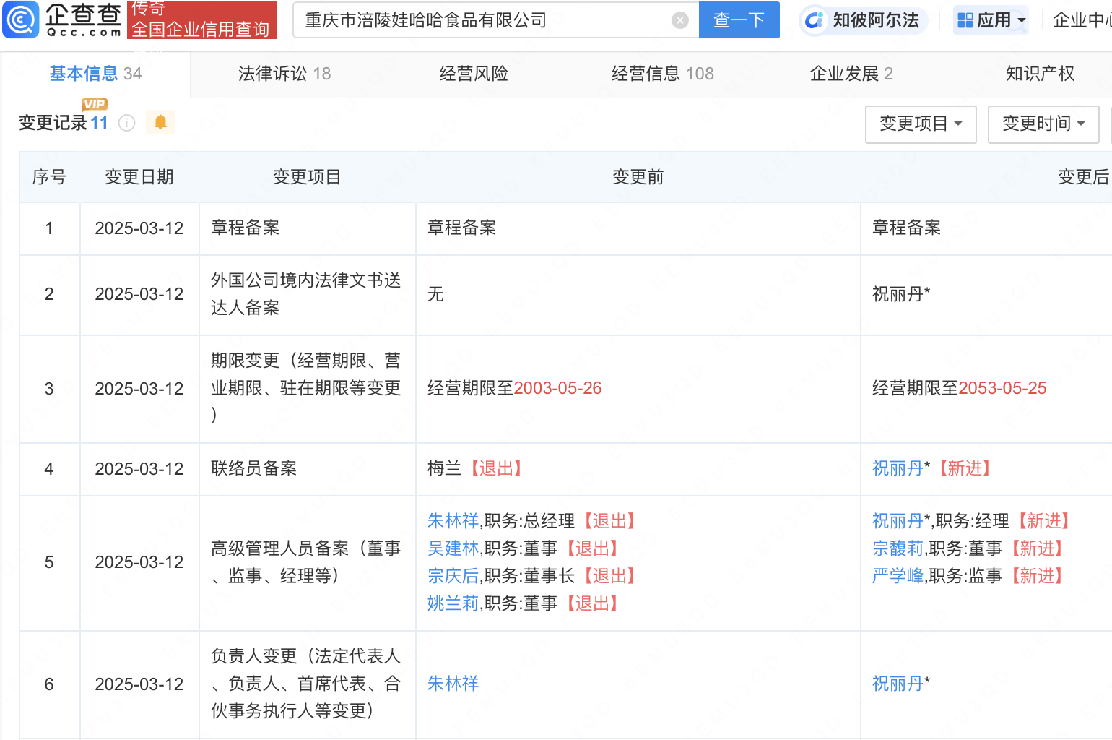Screen dimensions: 1112x740
Task: Click the VIP badge above 变更记录
Action: coord(93,104)
